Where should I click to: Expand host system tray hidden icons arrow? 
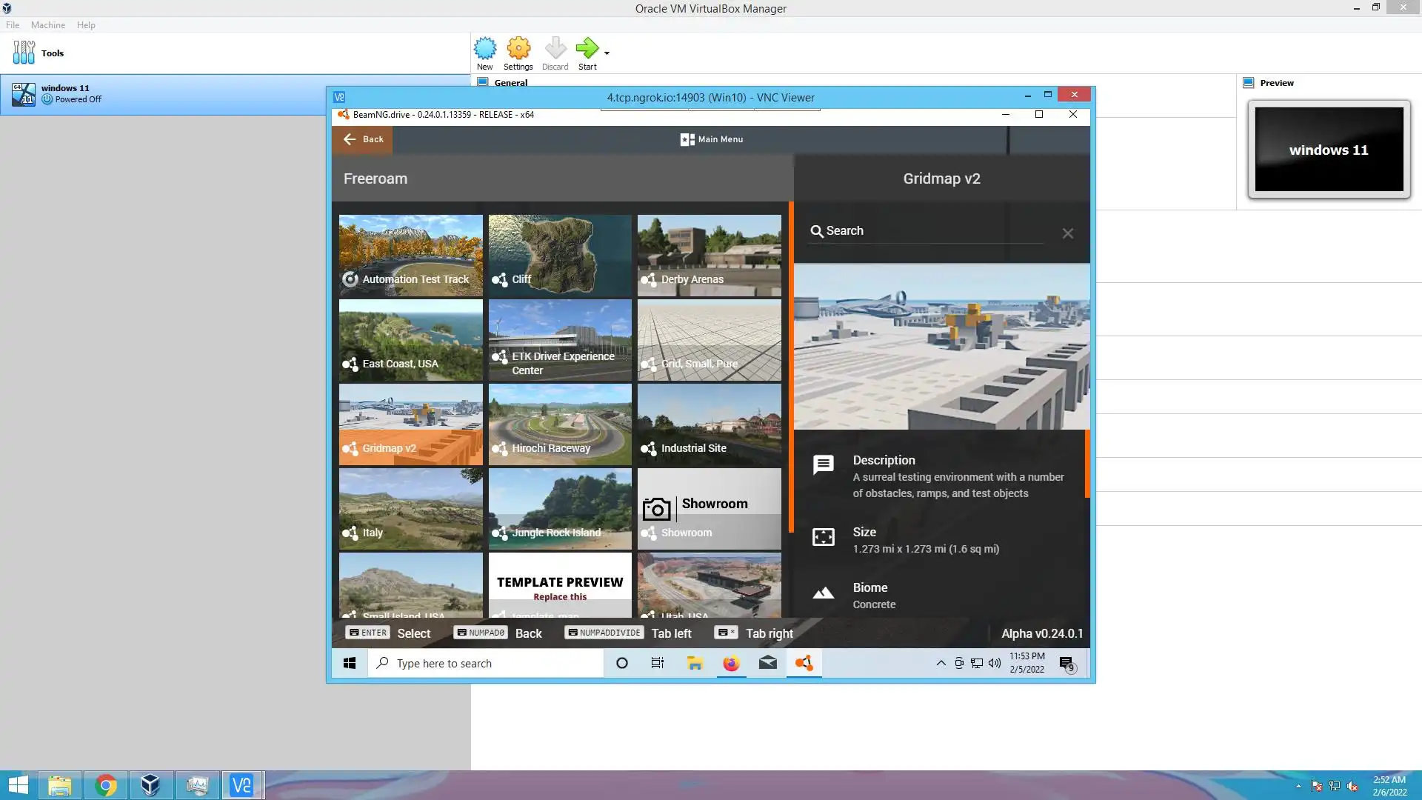coord(1298,786)
